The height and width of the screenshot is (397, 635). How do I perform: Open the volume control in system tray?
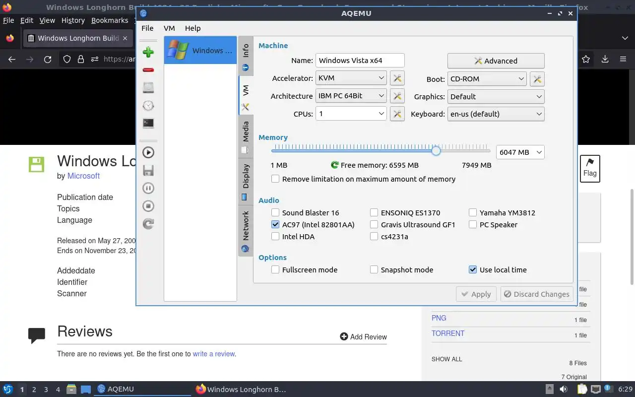point(564,389)
